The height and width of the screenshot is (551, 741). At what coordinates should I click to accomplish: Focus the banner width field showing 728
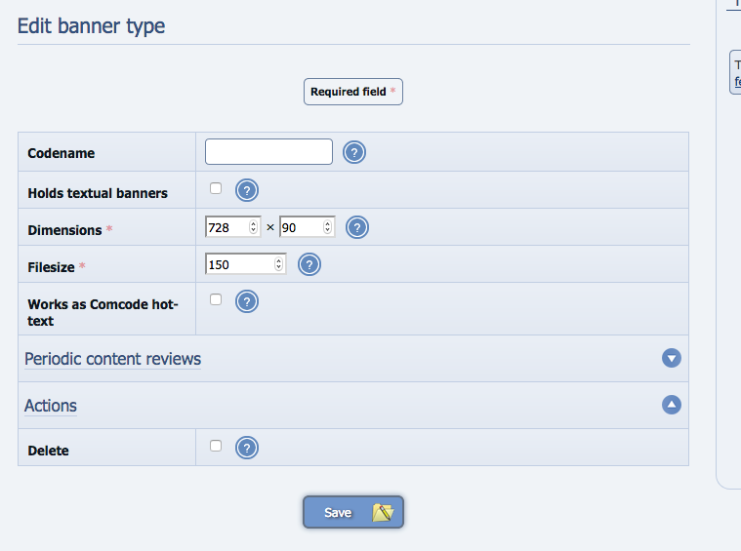[x=226, y=227]
